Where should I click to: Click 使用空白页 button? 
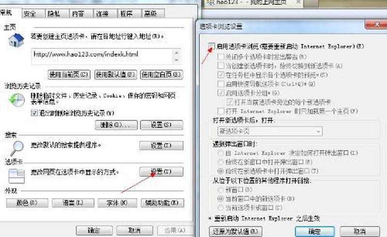tap(162, 75)
